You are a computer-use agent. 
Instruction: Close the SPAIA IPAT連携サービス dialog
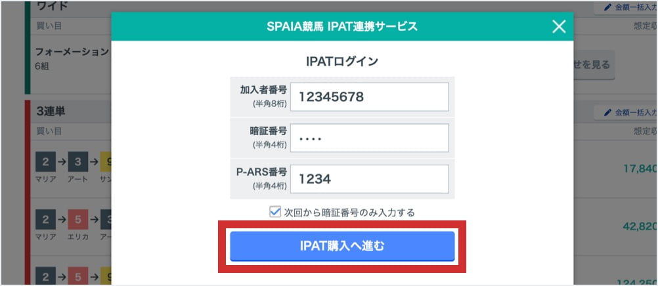558,26
